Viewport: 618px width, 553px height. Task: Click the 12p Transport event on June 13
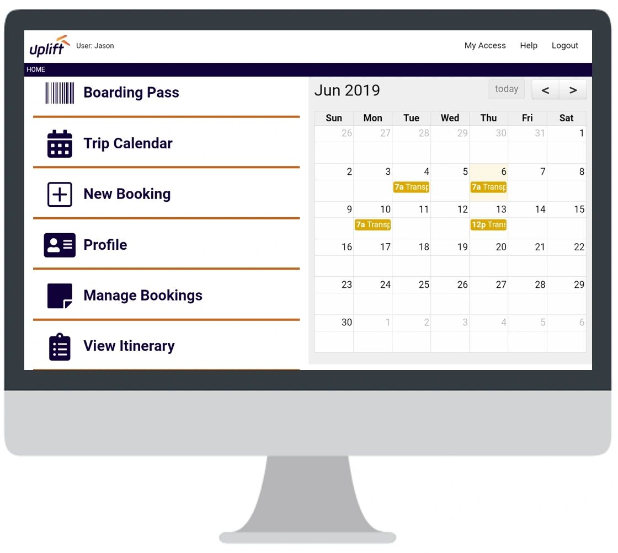pyautogui.click(x=488, y=225)
